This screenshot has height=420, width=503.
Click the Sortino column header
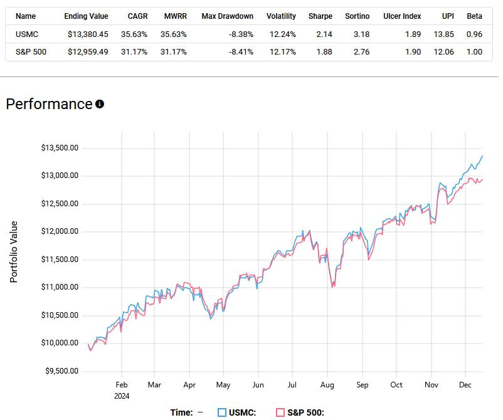[x=356, y=16]
